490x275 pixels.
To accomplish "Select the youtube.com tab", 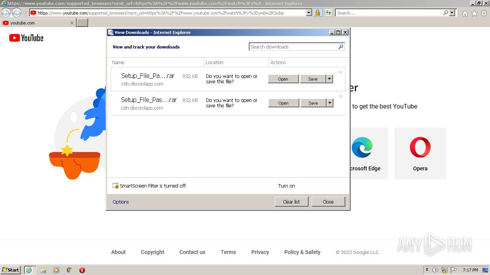I will [38, 23].
